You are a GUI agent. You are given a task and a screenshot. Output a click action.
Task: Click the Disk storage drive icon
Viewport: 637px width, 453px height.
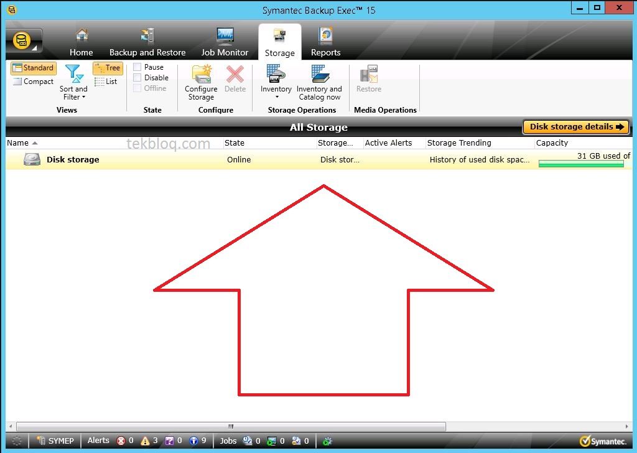[32, 159]
